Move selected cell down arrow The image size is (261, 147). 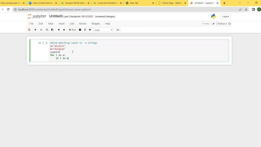[x=64, y=30]
